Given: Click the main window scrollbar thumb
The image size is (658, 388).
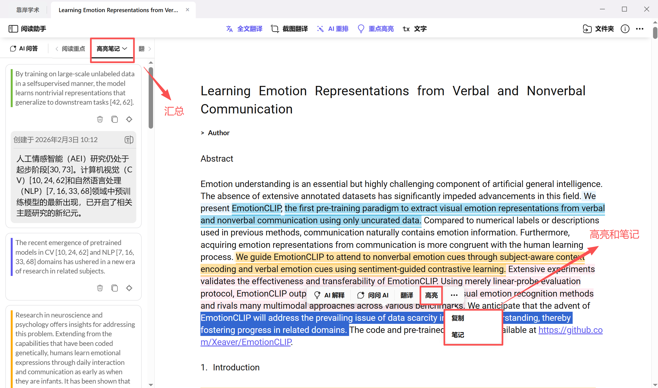Looking at the screenshot, I should click(x=655, y=33).
